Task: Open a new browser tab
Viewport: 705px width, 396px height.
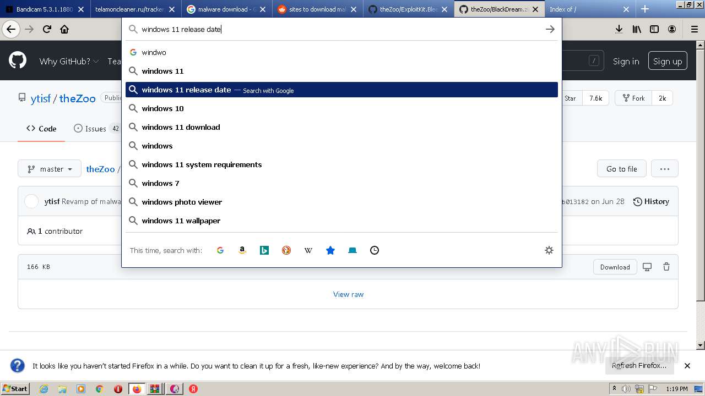Action: tap(645, 9)
